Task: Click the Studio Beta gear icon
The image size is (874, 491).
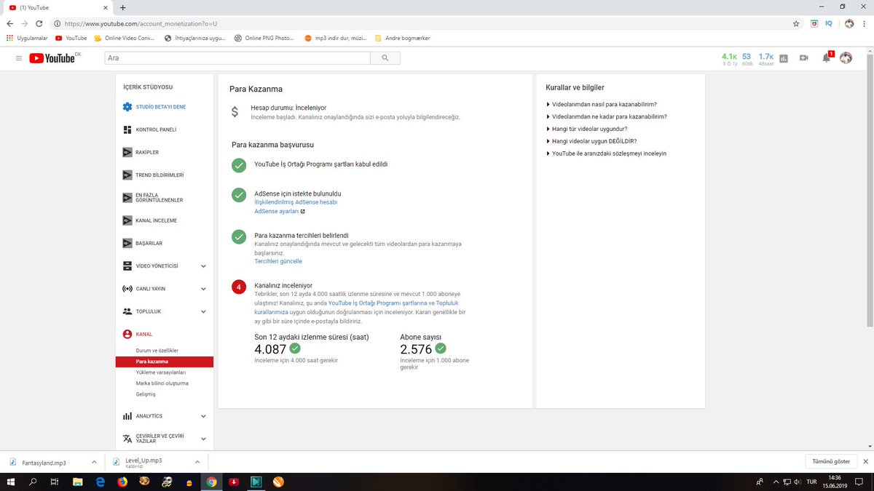Action: click(x=127, y=107)
